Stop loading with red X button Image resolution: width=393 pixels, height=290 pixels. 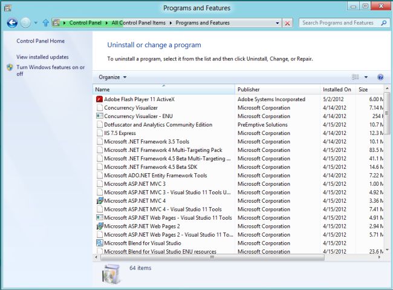pos(287,23)
